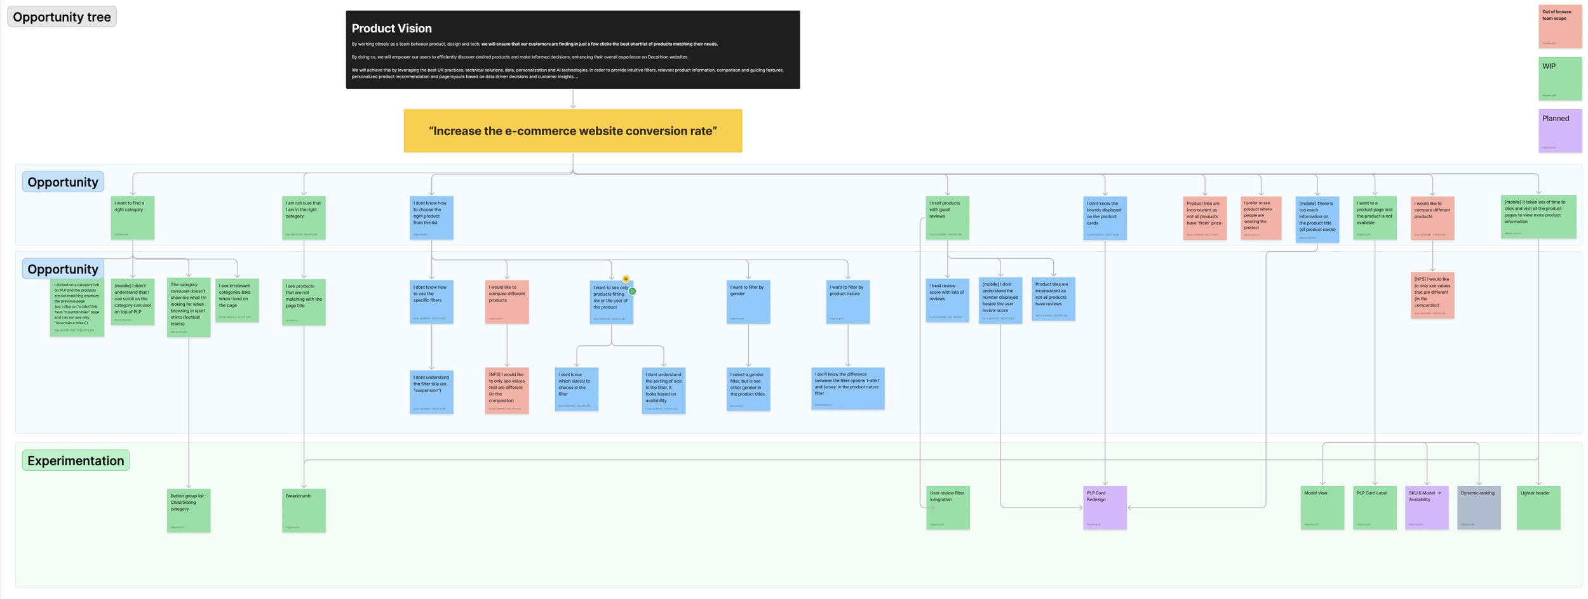Click the "PLP Card Label" sticky
Viewport: 1588px width, 599px height.
click(1375, 508)
